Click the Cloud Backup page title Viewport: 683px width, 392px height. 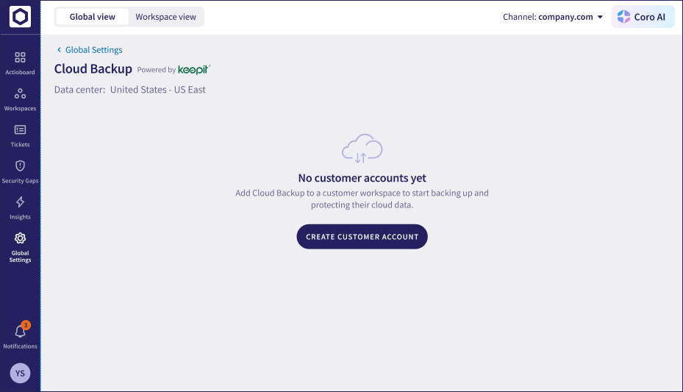93,69
